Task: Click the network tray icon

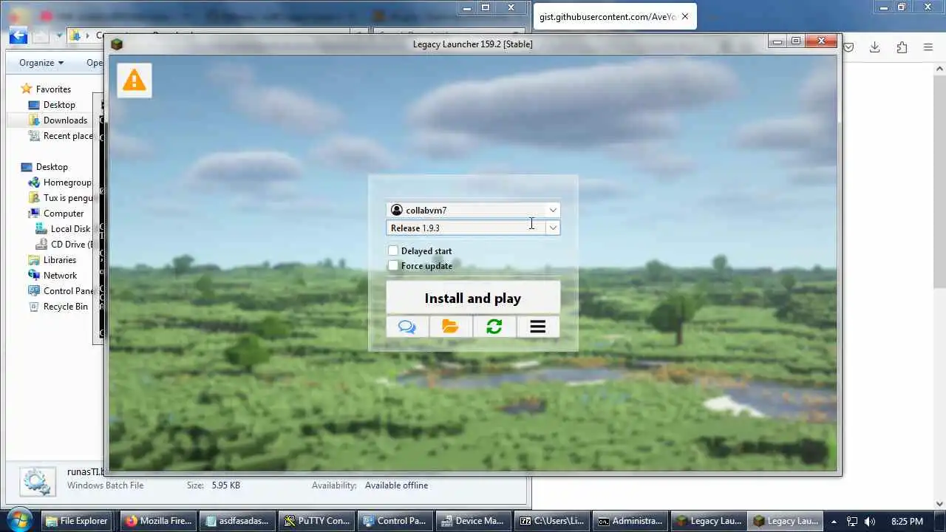Action: tap(852, 522)
